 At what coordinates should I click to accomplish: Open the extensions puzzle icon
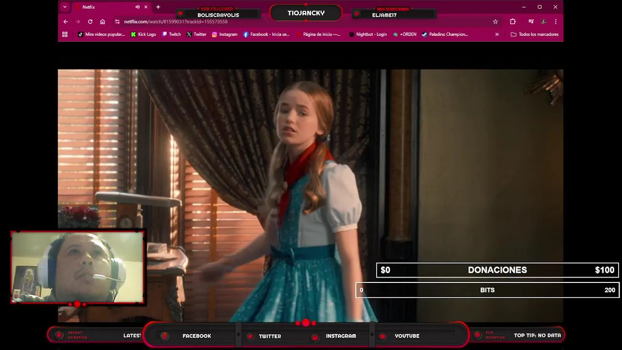pyautogui.click(x=513, y=21)
